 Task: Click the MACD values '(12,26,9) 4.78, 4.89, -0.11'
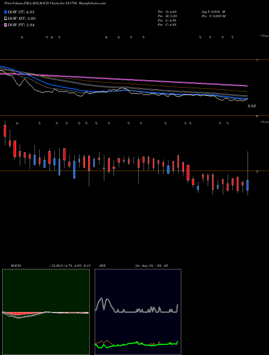[x=70, y=266]
